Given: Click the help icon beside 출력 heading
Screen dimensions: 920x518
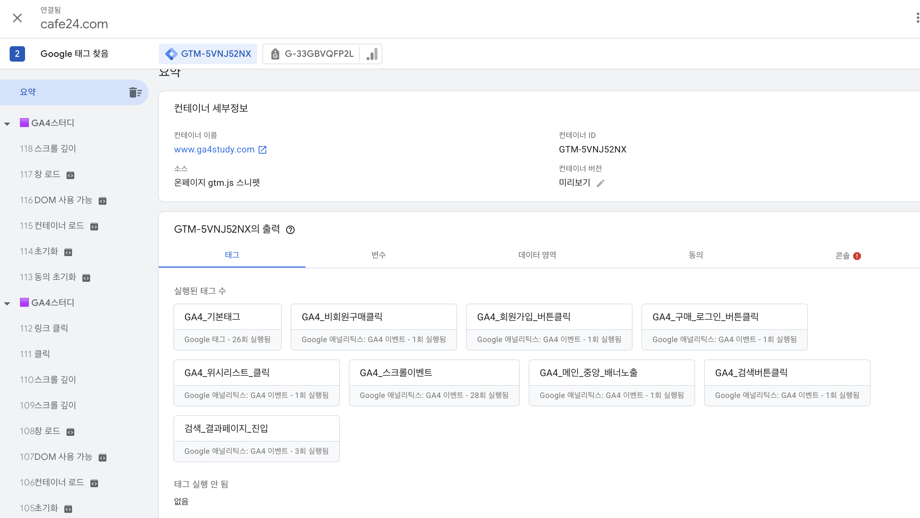Looking at the screenshot, I should (290, 230).
